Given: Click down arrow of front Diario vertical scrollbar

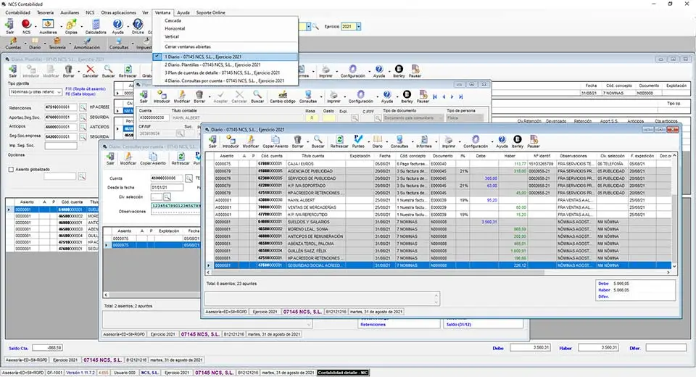Looking at the screenshot, I should coord(674,266).
